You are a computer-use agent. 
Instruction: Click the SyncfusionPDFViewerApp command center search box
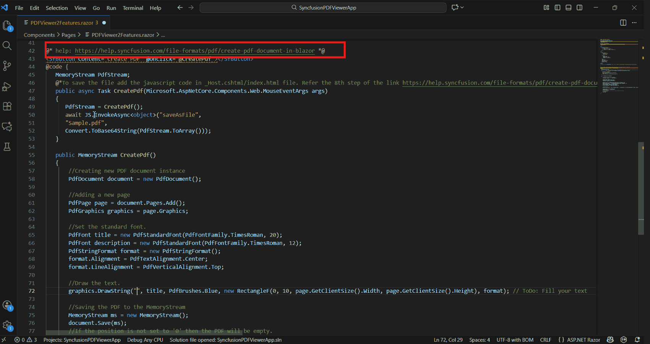point(323,8)
